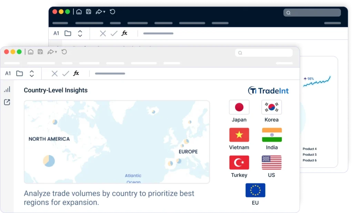This screenshot has height=213, width=353.
Task: Click the fx function icon in front window
Action: [76, 73]
